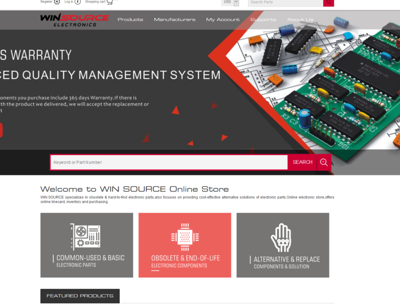Go to About Us page
The image size is (400, 306).
[x=300, y=20]
